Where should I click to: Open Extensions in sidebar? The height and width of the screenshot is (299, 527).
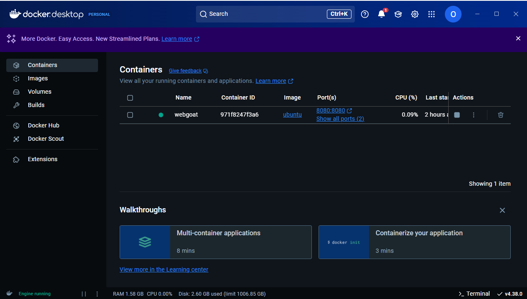(52, 159)
